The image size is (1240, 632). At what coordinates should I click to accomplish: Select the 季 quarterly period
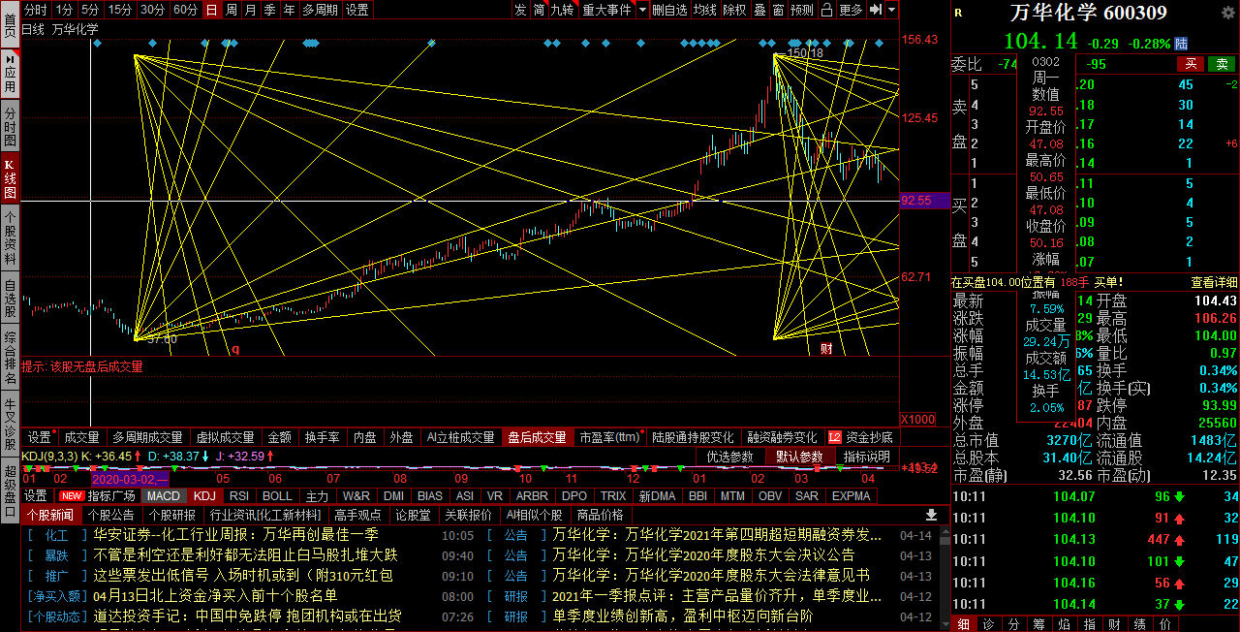pyautogui.click(x=269, y=10)
